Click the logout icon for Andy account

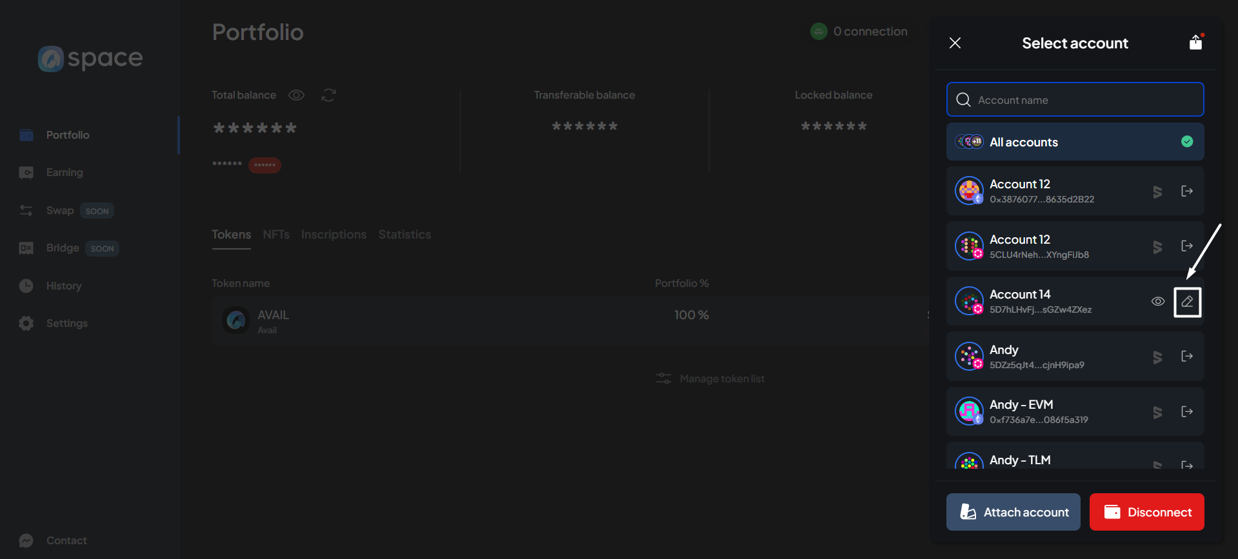[x=1186, y=357]
